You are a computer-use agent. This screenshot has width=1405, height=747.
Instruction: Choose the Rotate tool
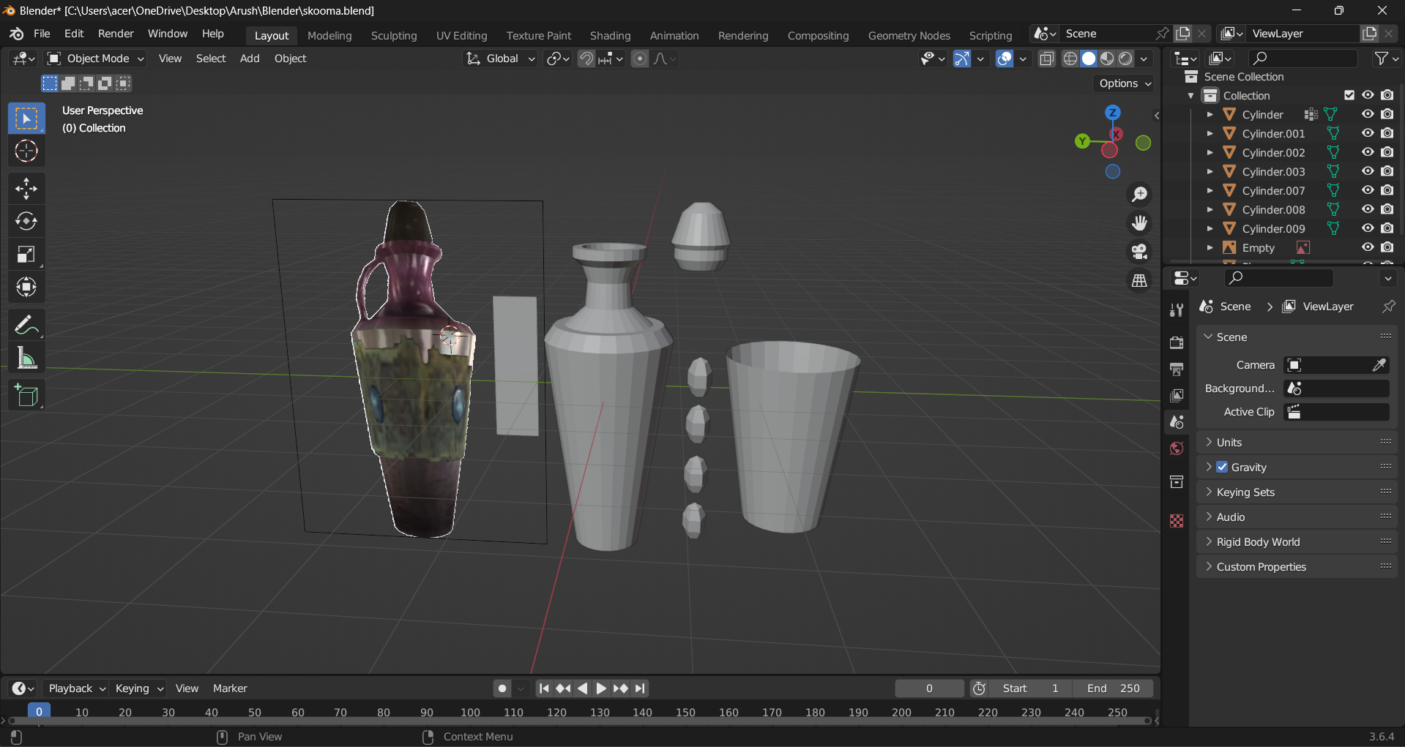26,222
